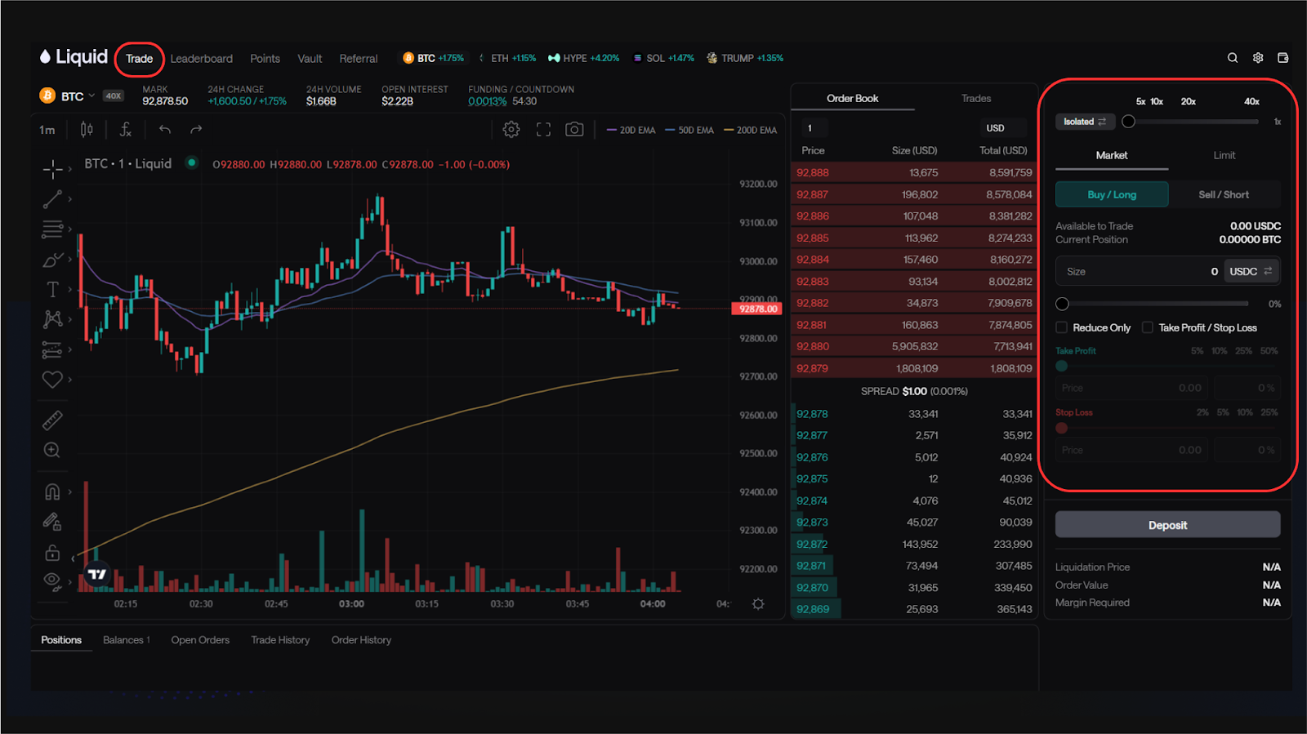Open the Order History tab
This screenshot has width=1307, height=734.
tap(361, 640)
